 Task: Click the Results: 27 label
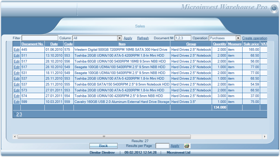(140, 141)
